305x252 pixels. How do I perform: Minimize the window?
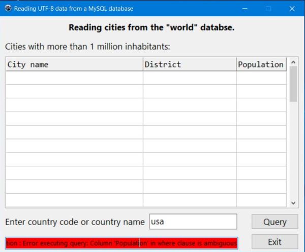[245, 8]
